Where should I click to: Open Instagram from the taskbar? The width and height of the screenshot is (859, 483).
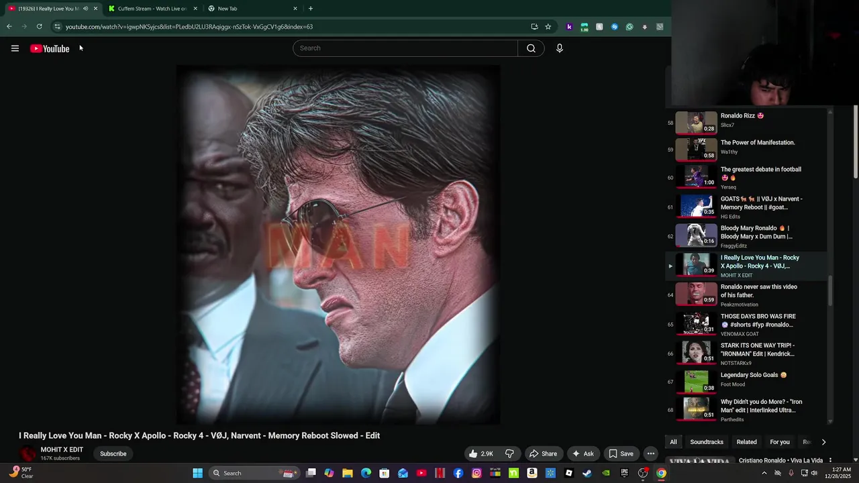476,473
